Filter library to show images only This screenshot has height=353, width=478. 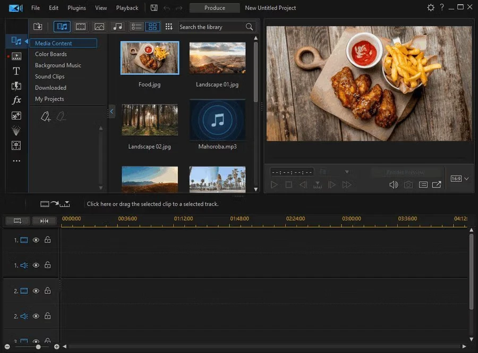(99, 27)
